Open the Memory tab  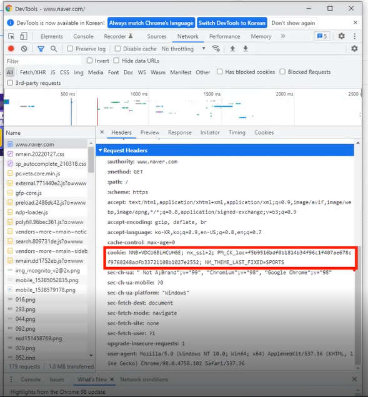pyautogui.click(x=261, y=36)
